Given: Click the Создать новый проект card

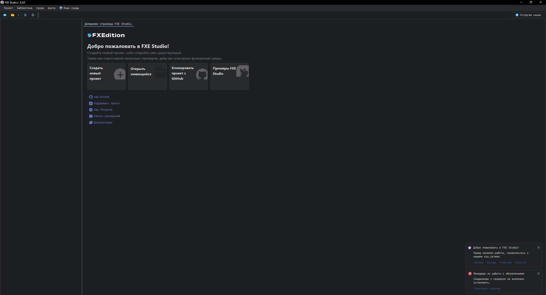Looking at the screenshot, I should (106, 76).
